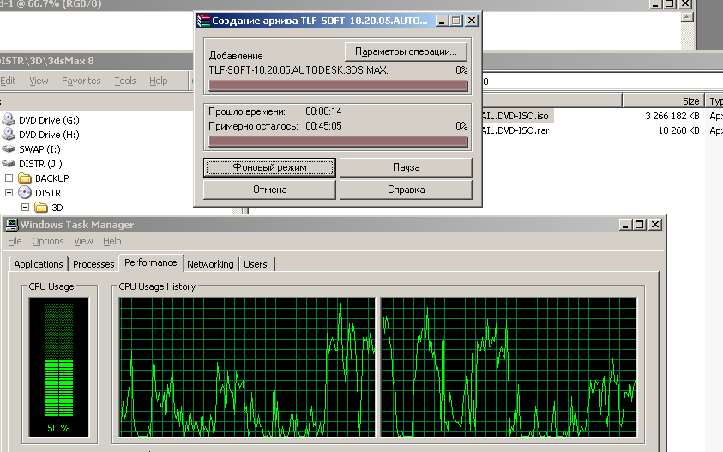
Task: Click scroll up arrow in top window
Action: [x=687, y=17]
